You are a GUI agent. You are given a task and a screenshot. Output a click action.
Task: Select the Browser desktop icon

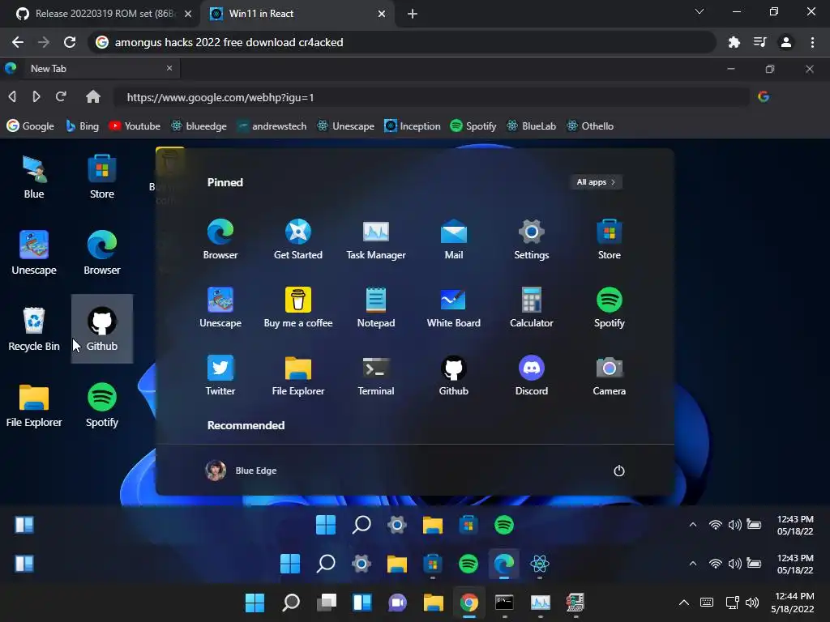tap(101, 253)
